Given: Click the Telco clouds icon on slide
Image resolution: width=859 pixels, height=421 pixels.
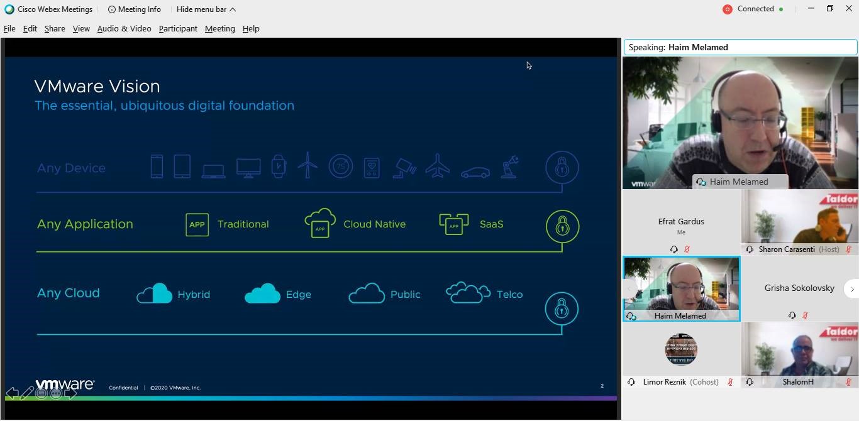Looking at the screenshot, I should [x=468, y=292].
